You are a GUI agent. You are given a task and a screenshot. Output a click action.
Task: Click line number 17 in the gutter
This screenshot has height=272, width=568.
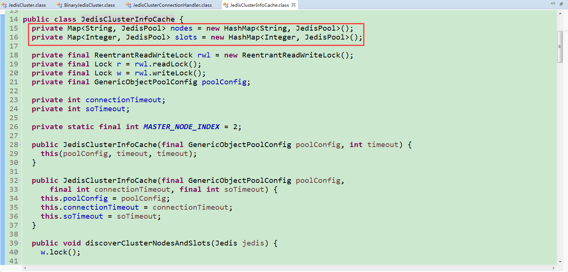tap(13, 46)
